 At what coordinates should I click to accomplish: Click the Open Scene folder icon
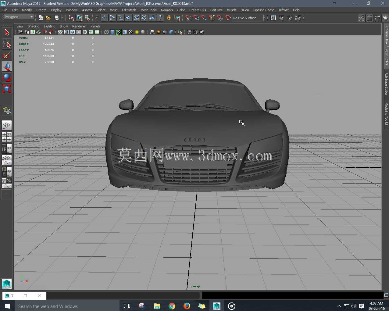(x=48, y=18)
